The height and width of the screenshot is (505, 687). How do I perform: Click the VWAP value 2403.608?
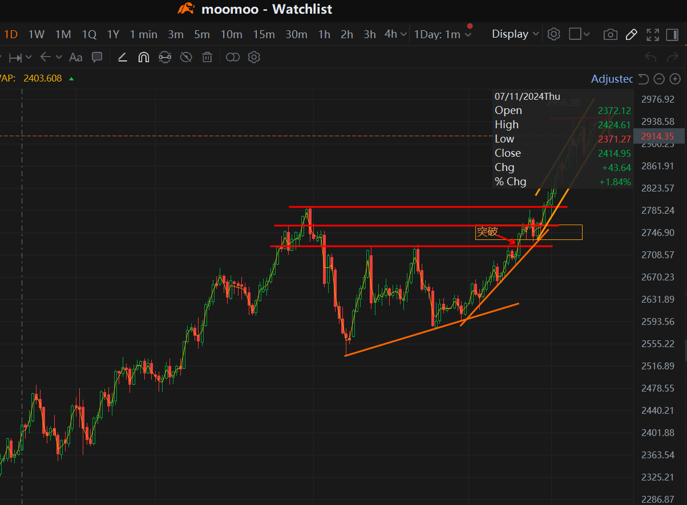tap(42, 79)
